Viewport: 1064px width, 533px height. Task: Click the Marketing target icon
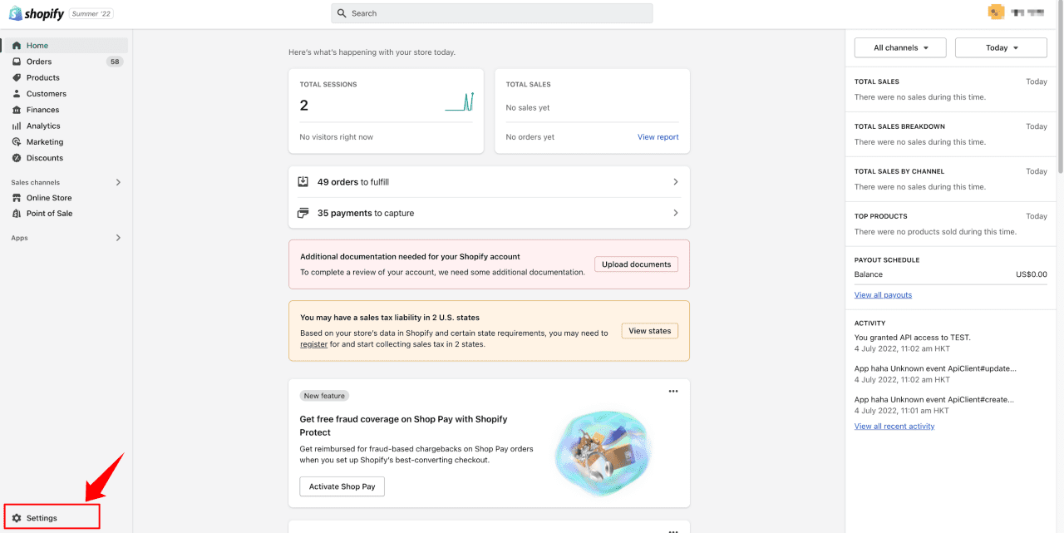[17, 142]
